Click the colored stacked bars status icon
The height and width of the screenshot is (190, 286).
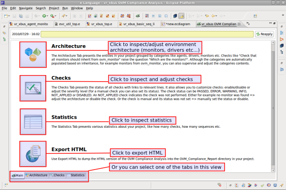(x=249, y=185)
